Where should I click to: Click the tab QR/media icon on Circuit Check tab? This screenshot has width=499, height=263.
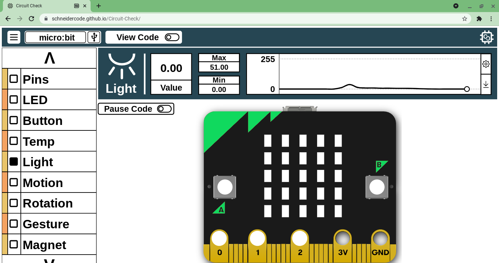click(x=76, y=6)
